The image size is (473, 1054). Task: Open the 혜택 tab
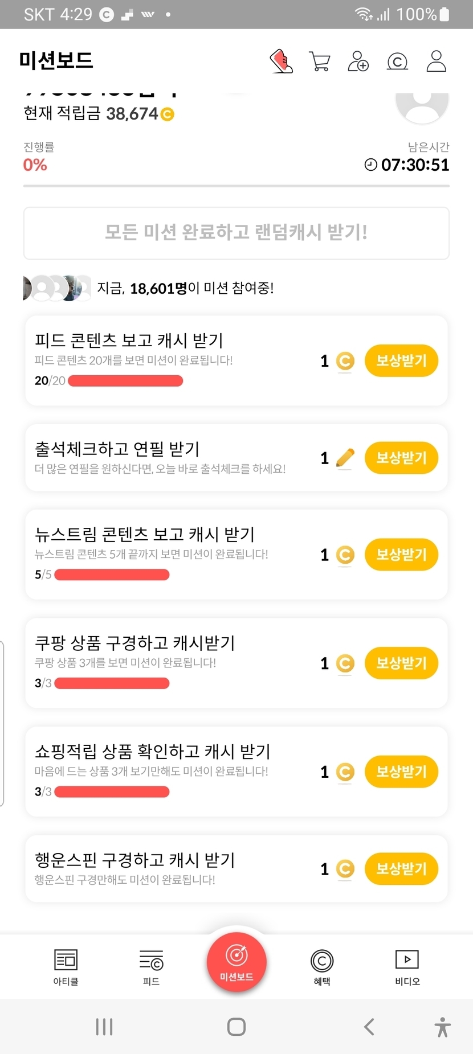[x=322, y=966]
